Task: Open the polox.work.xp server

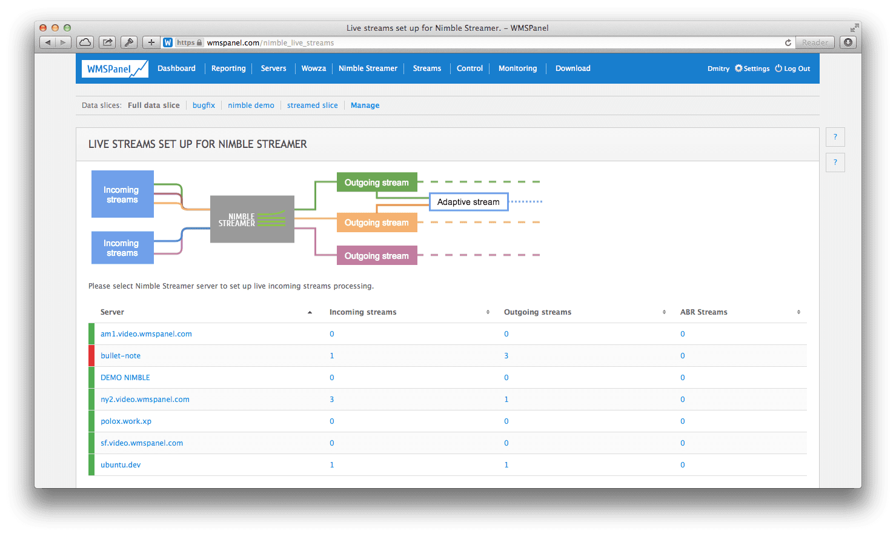Action: tap(126, 421)
